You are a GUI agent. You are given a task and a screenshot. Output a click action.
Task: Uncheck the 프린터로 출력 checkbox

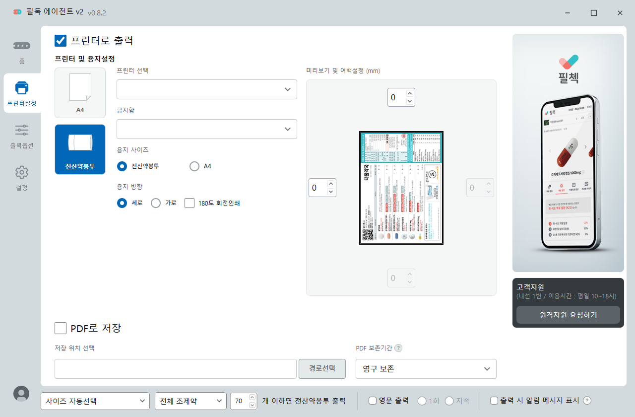[x=61, y=41]
